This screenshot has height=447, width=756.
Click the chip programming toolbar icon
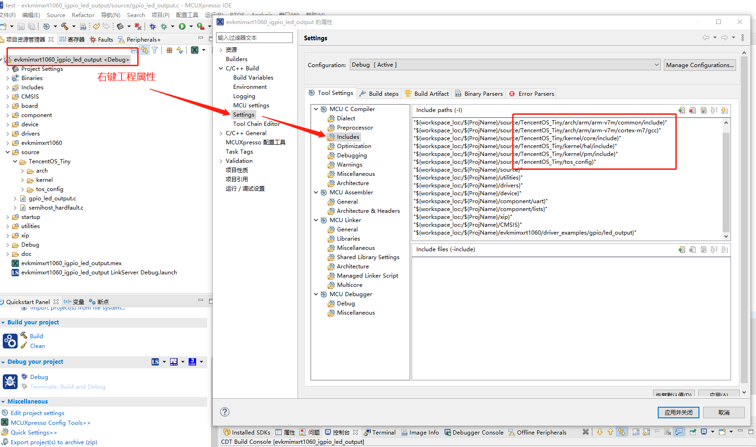pos(120,26)
